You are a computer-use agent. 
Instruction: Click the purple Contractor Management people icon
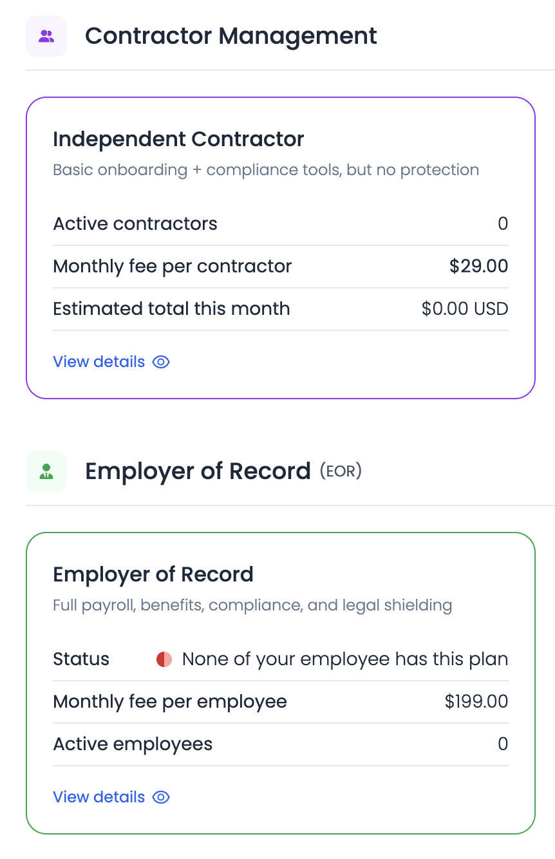click(46, 36)
